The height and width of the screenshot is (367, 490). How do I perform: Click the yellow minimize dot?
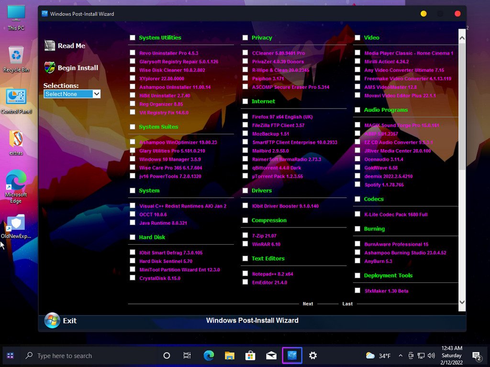(423, 14)
